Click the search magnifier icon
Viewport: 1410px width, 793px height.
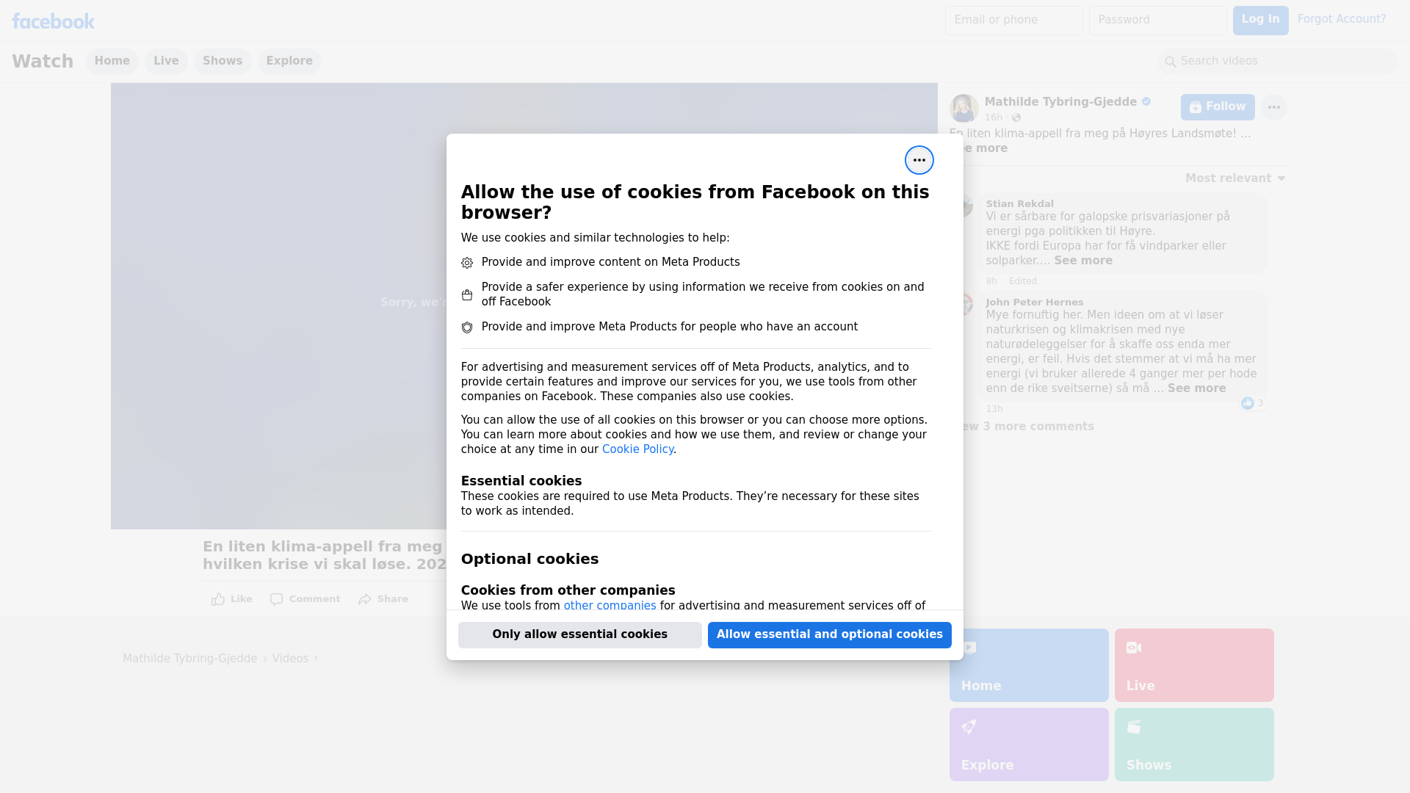coord(1171,62)
